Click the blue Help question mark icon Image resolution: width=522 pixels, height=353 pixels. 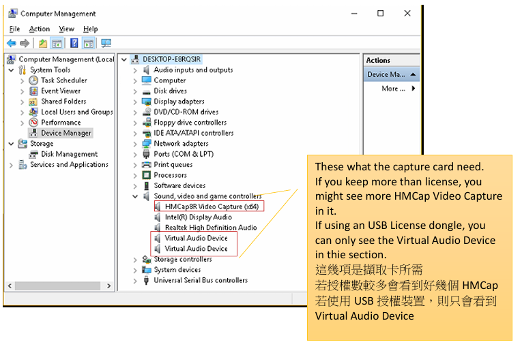pyautogui.click(x=74, y=43)
